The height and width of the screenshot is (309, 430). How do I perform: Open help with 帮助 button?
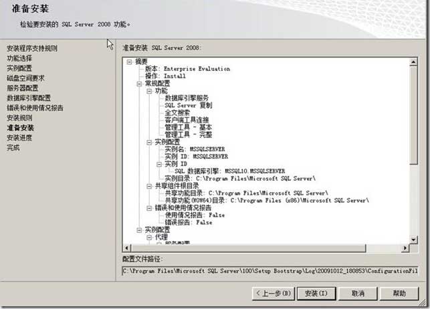399,294
